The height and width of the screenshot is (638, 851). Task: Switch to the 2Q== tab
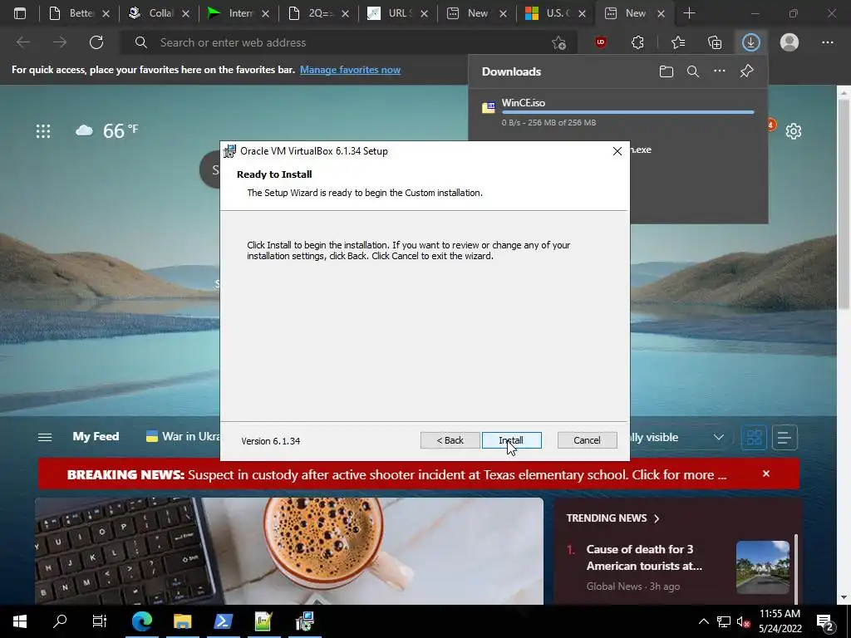pos(320,13)
